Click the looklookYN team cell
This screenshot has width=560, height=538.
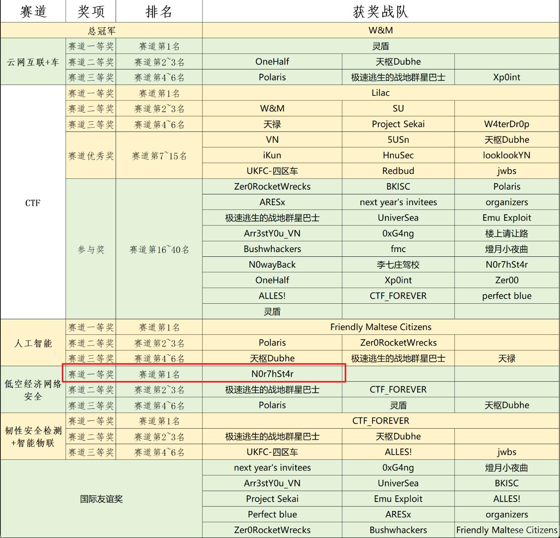[506, 156]
